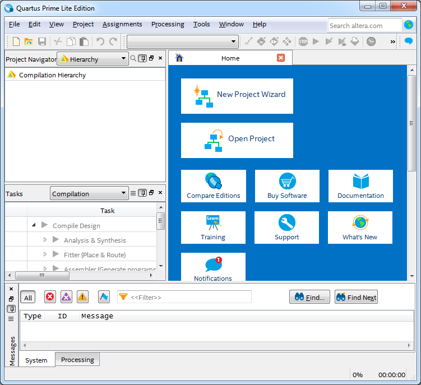
Task: Create a new file from the toolbar
Action: point(16,41)
